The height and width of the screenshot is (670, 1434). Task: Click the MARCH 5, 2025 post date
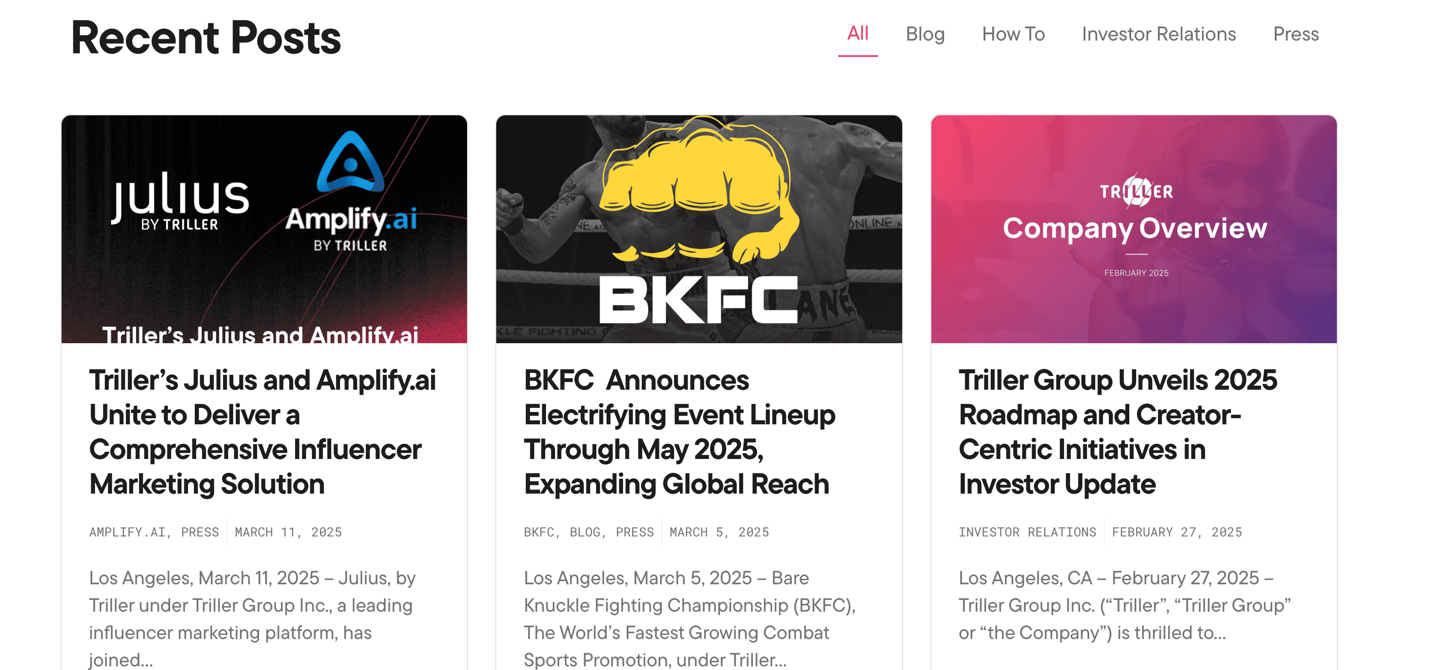click(719, 532)
